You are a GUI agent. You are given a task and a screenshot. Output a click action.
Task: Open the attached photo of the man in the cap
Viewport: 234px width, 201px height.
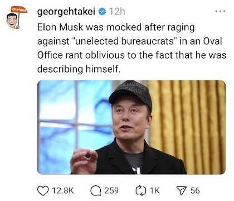[x=131, y=127]
